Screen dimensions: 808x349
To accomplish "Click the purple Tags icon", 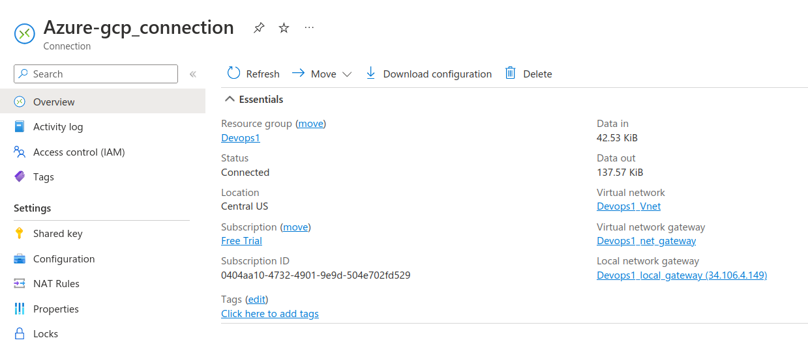I will click(x=20, y=176).
